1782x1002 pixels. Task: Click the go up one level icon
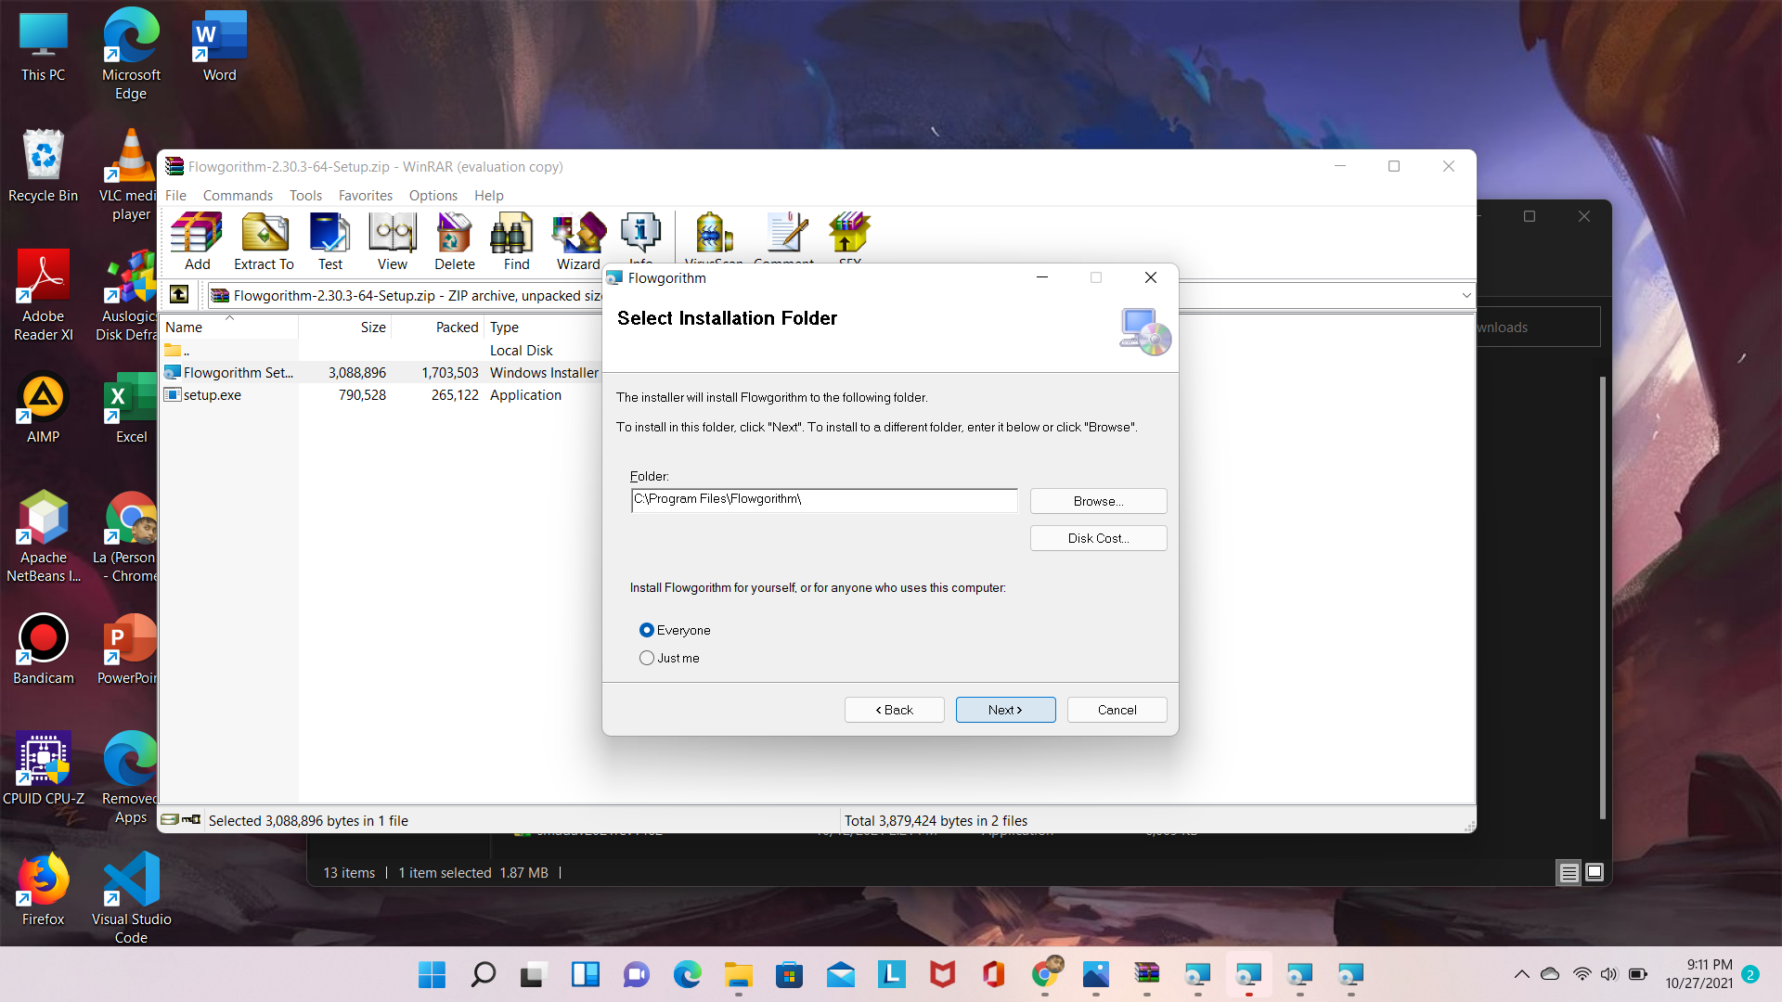coord(179,295)
